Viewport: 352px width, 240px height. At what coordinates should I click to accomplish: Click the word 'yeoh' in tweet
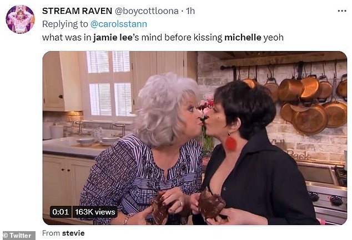[273, 38]
